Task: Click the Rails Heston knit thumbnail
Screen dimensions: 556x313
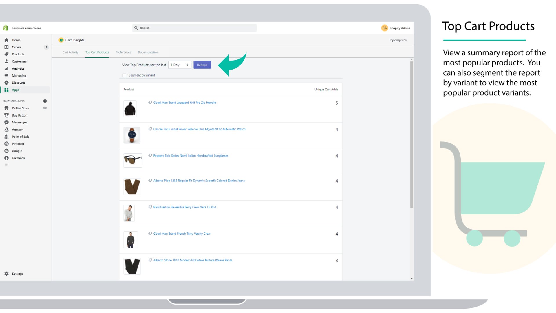Action: (129, 213)
